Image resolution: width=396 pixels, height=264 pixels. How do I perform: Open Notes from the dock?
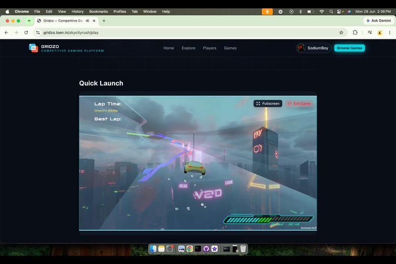tap(161, 249)
